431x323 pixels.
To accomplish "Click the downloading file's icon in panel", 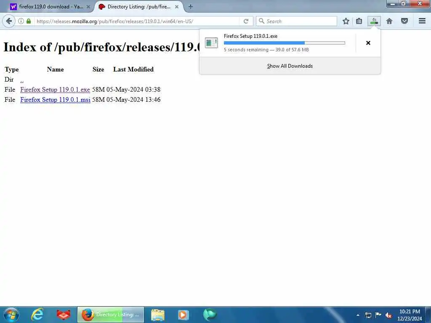I will (211, 43).
